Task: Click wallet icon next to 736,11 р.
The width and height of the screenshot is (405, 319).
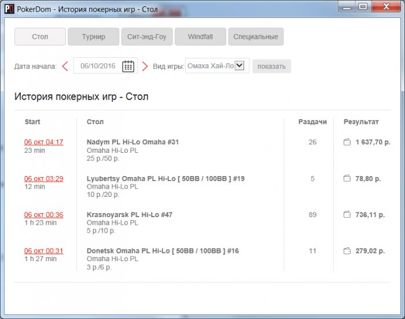Action: point(347,215)
